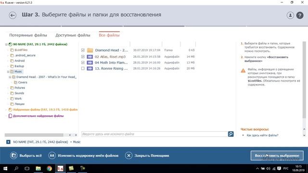Uncheck 04 Moth Into Flame checkbox

[83, 62]
